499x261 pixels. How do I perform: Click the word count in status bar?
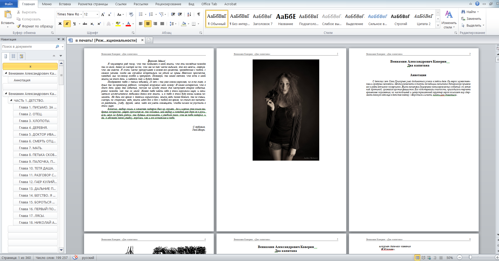tap(52, 258)
